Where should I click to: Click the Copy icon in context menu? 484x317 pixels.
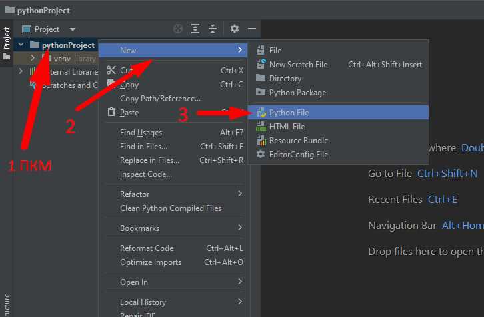111,83
